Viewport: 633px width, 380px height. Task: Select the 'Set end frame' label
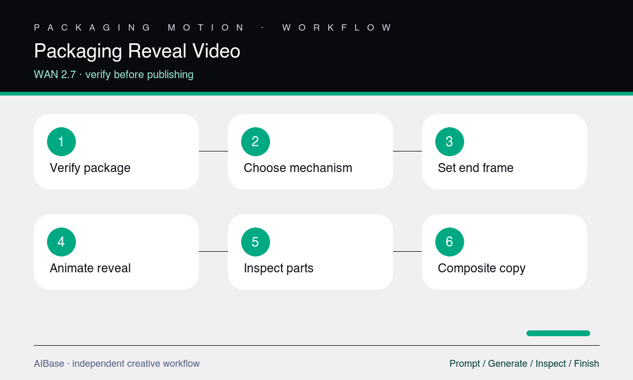[x=476, y=168]
